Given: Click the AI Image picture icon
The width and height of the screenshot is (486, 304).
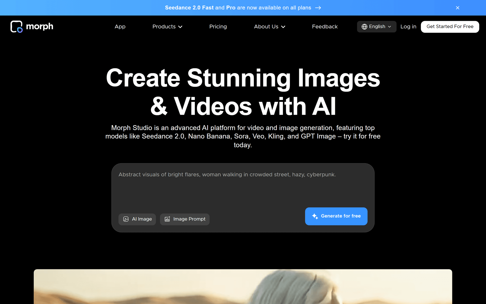Looking at the screenshot, I should tap(126, 219).
